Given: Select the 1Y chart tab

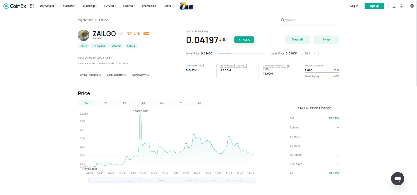Looking at the screenshot, I should (x=181, y=103).
